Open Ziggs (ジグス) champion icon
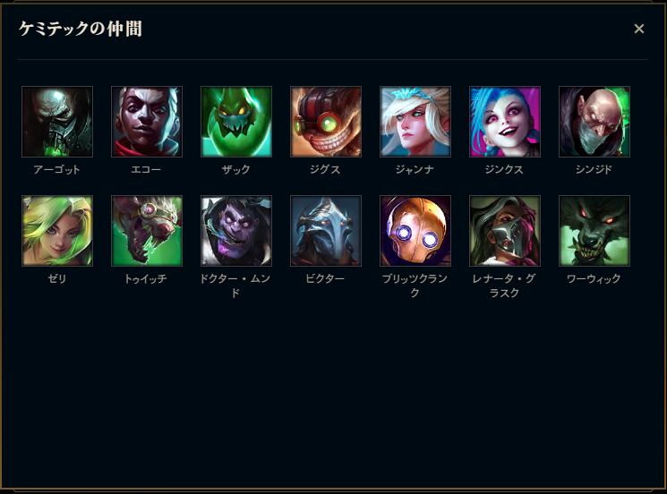The height and width of the screenshot is (494, 667). [x=326, y=122]
